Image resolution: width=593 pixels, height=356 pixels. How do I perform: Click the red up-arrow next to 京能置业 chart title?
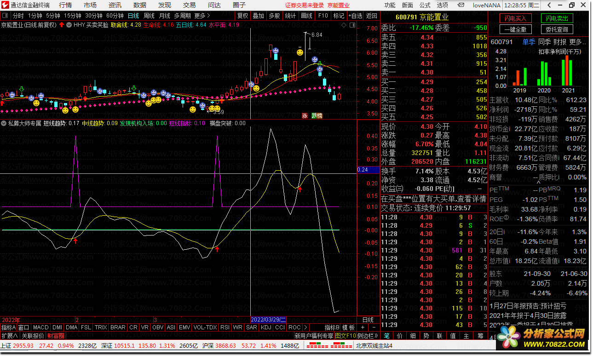coord(62,25)
